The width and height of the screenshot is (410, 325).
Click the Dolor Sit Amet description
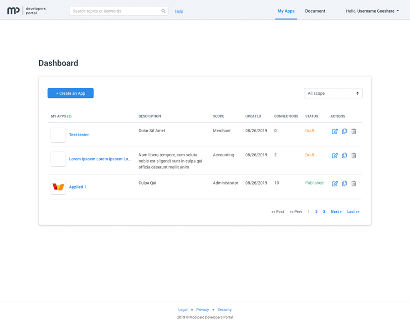pos(152,131)
